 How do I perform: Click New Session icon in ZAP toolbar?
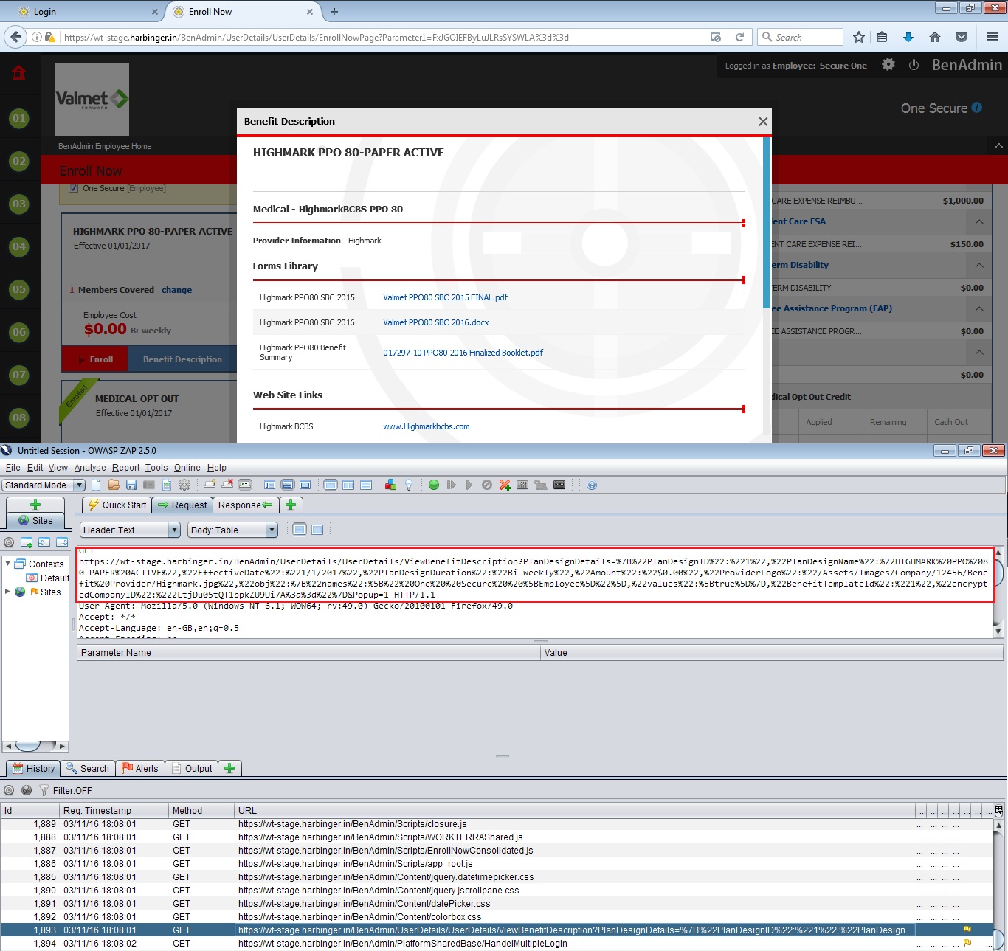[96, 485]
